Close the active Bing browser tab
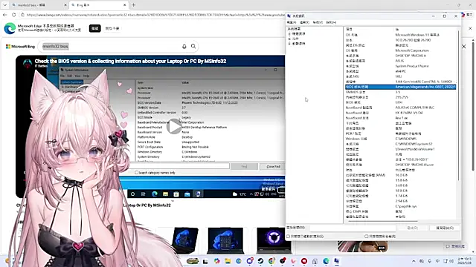Image resolution: width=476 pixels, height=267 pixels. (x=125, y=5)
